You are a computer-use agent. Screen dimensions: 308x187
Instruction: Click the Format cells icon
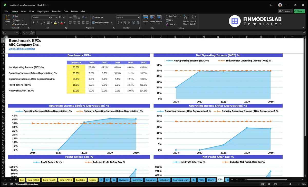(x=159, y=17)
